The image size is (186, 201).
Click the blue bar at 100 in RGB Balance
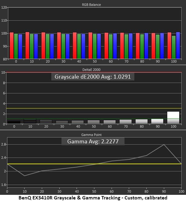pyautogui.click(x=178, y=45)
